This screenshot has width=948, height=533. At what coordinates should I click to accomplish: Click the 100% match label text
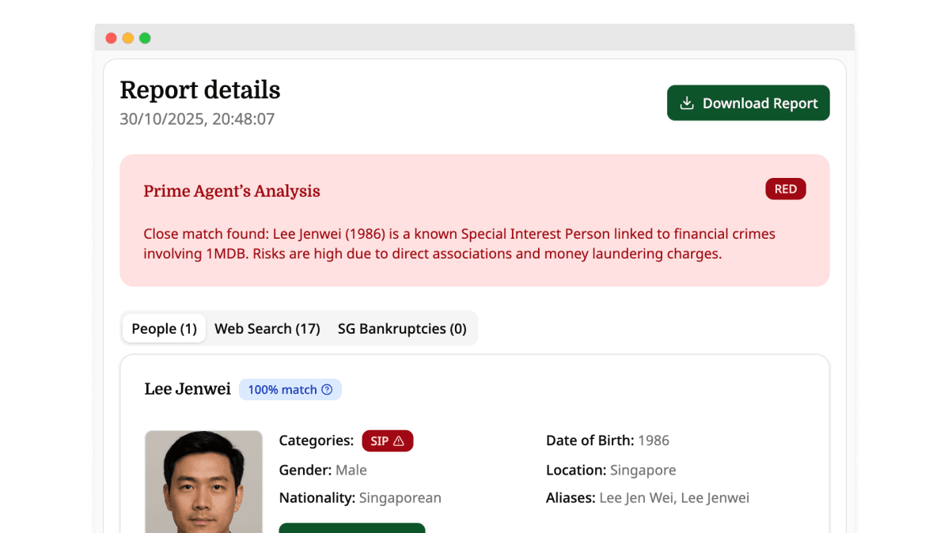pos(282,390)
